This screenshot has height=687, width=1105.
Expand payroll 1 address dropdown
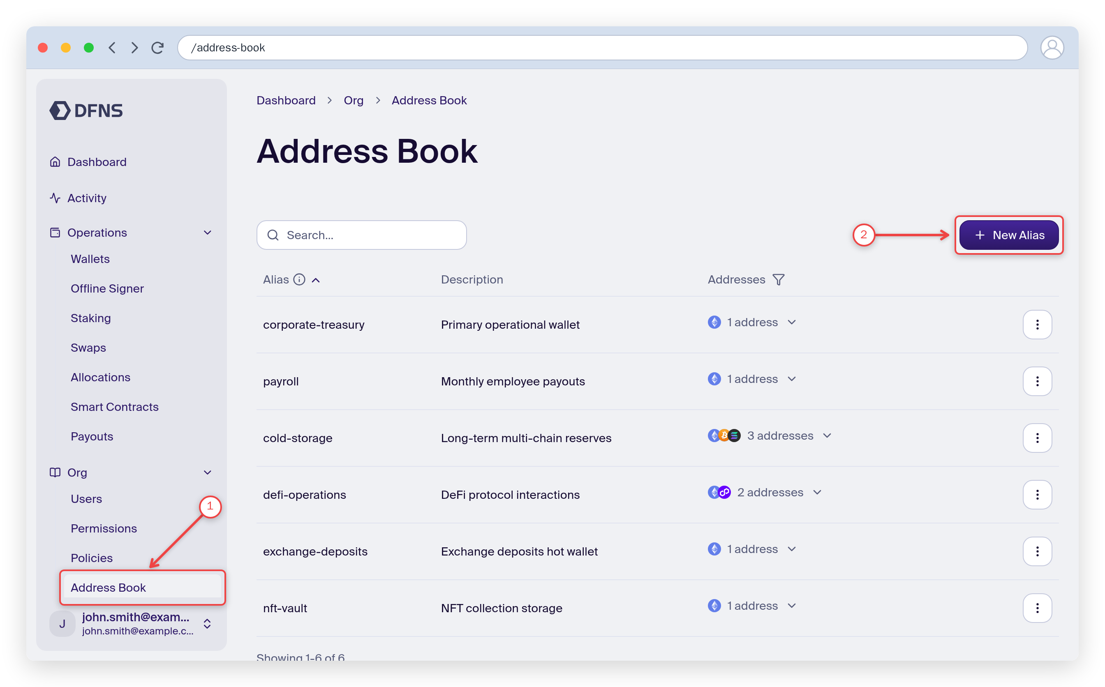(x=792, y=379)
